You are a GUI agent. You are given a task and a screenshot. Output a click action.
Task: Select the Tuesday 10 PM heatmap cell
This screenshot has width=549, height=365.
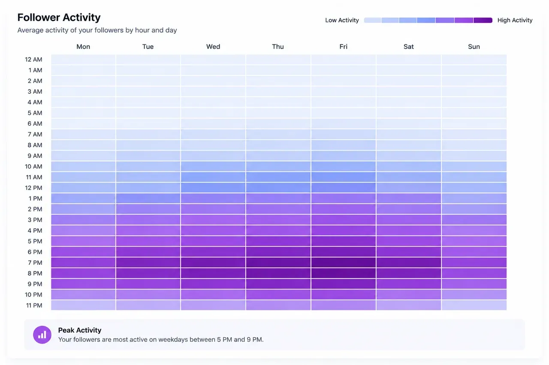click(x=148, y=294)
